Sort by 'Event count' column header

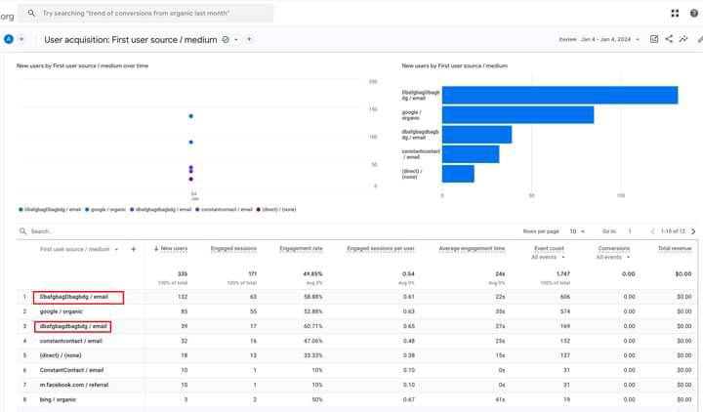coord(549,248)
